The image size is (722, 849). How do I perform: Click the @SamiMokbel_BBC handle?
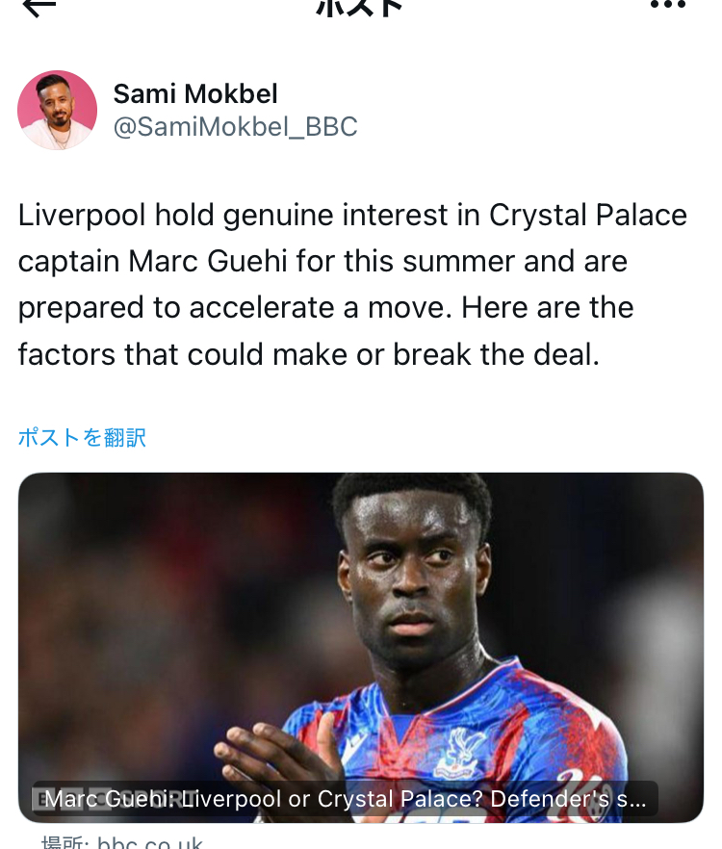[x=235, y=127]
